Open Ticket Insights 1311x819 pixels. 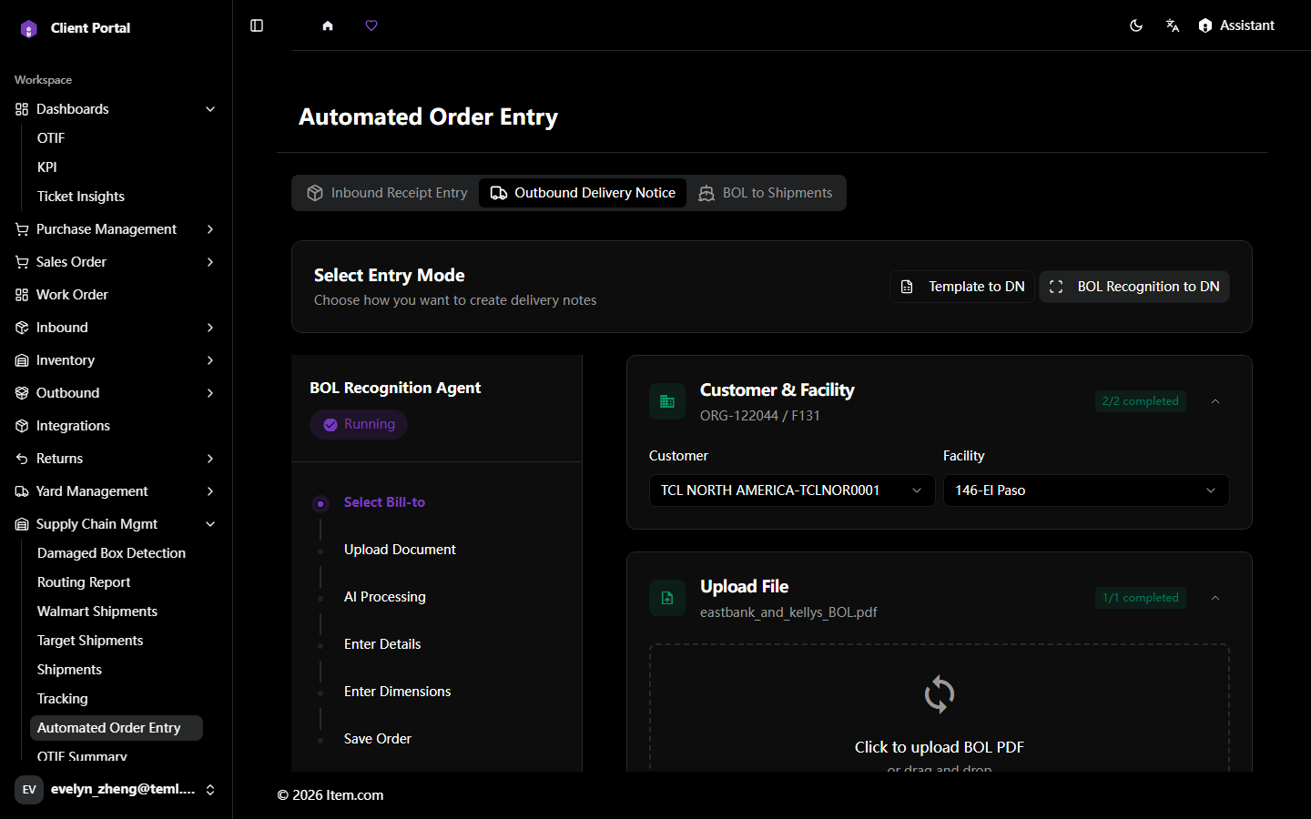click(117, 197)
